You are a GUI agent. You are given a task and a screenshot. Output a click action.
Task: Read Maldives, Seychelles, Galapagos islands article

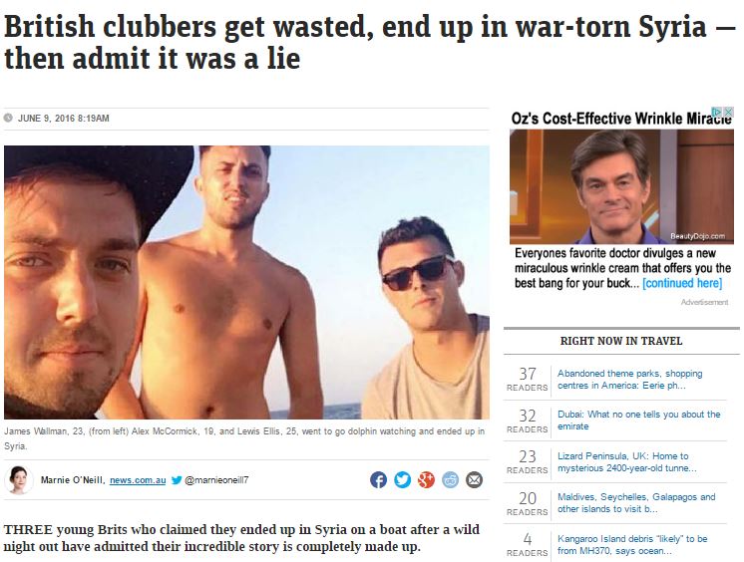click(636, 503)
